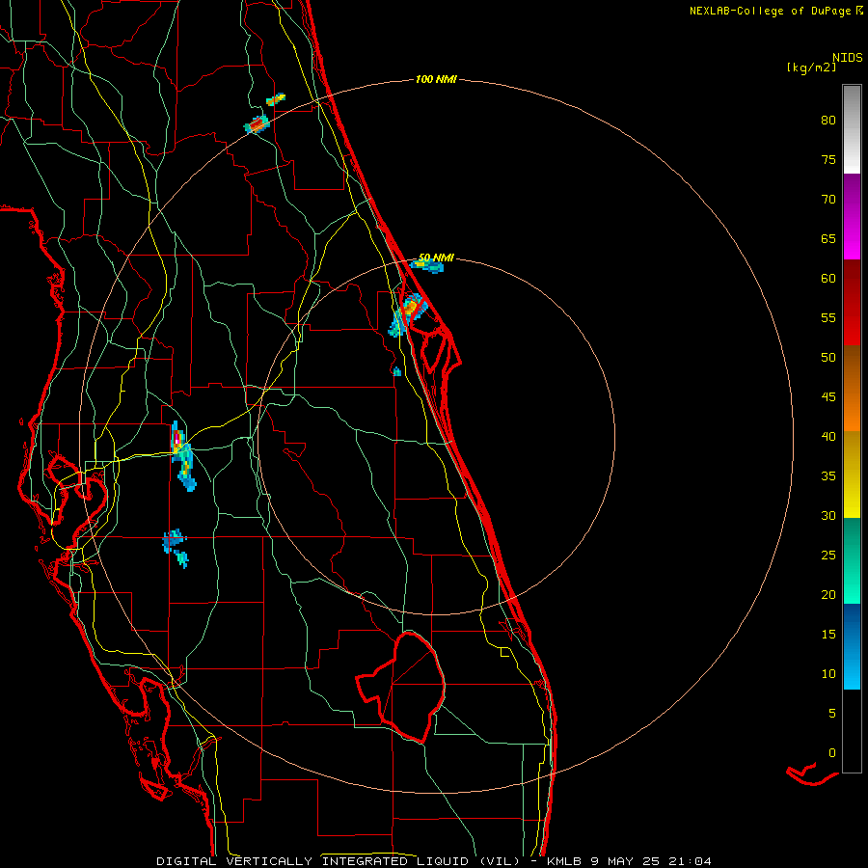Click the gray-white top segment of color bar
The width and height of the screenshot is (868, 868).
coord(852,129)
